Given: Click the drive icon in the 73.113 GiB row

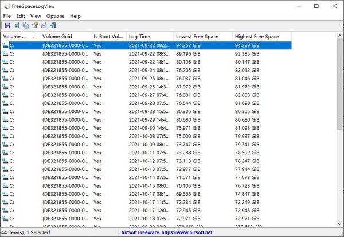Looking at the screenshot, I should [5, 161].
